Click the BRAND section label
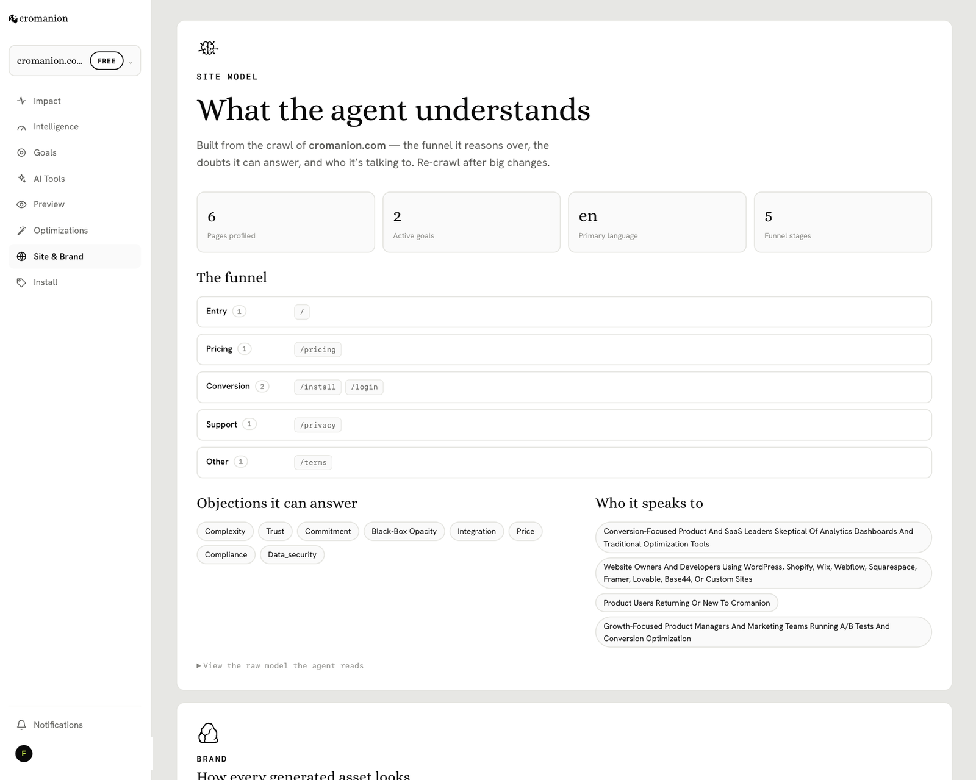The width and height of the screenshot is (976, 780). click(x=212, y=759)
